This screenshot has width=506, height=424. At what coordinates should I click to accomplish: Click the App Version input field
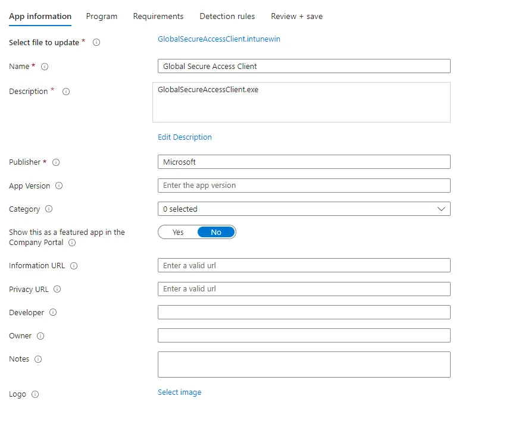(304, 186)
